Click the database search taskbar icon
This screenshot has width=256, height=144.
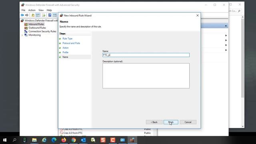coord(93,140)
